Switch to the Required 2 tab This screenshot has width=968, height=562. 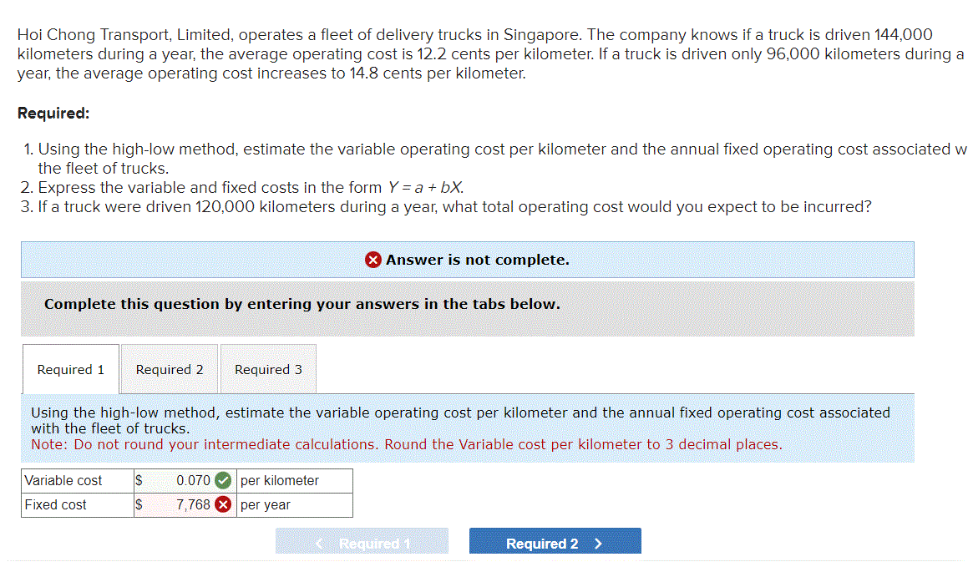pyautogui.click(x=169, y=369)
